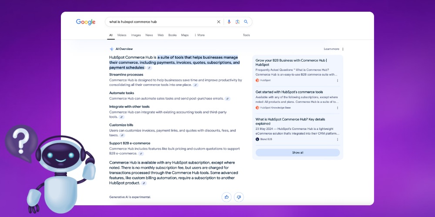This screenshot has width=435, height=217.
Task: Click link icon after Streamline processes text
Action: 196,85
